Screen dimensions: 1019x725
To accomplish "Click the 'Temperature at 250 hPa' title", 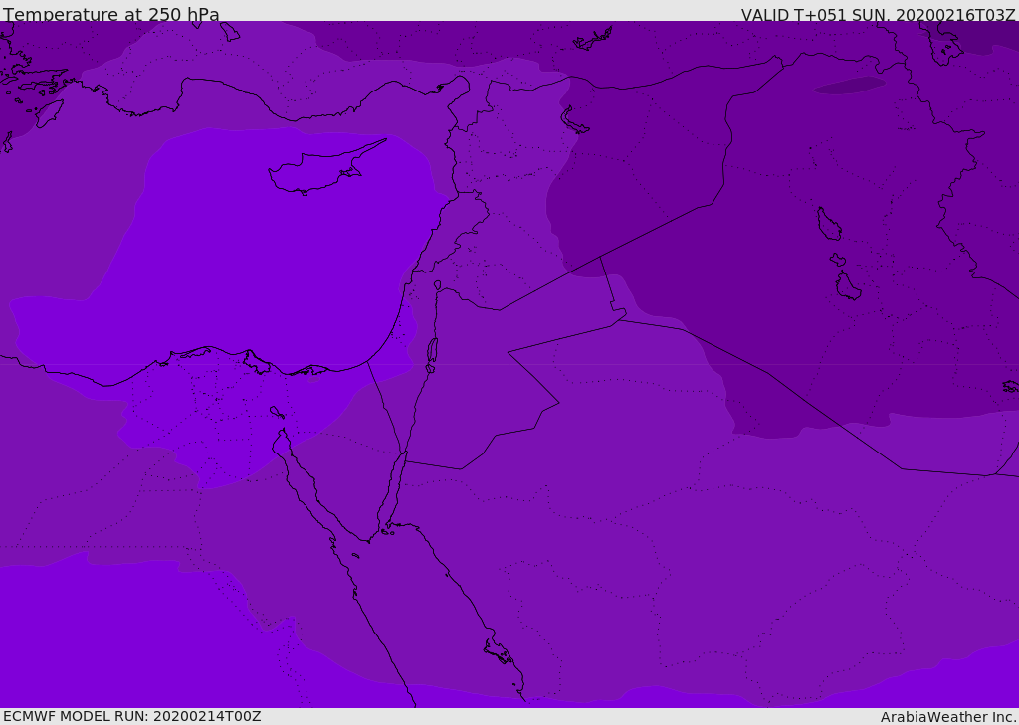I will (111, 15).
